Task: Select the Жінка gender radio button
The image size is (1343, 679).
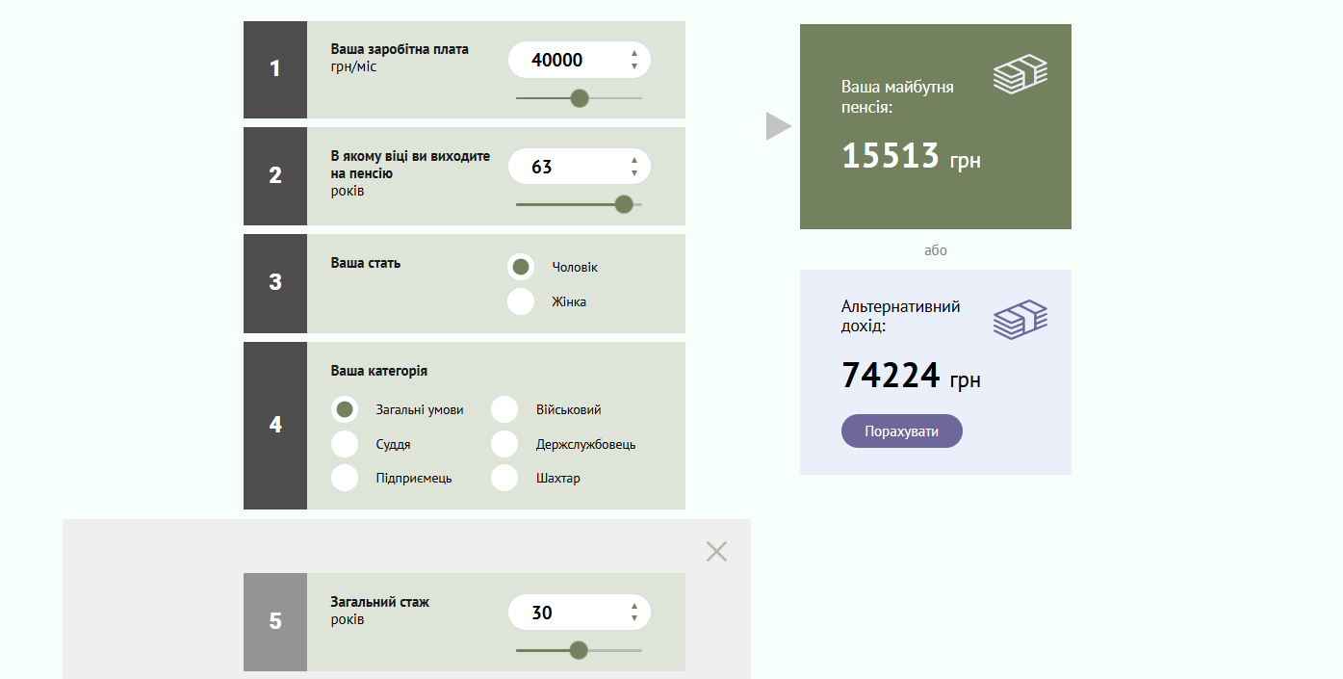Action: (x=521, y=301)
